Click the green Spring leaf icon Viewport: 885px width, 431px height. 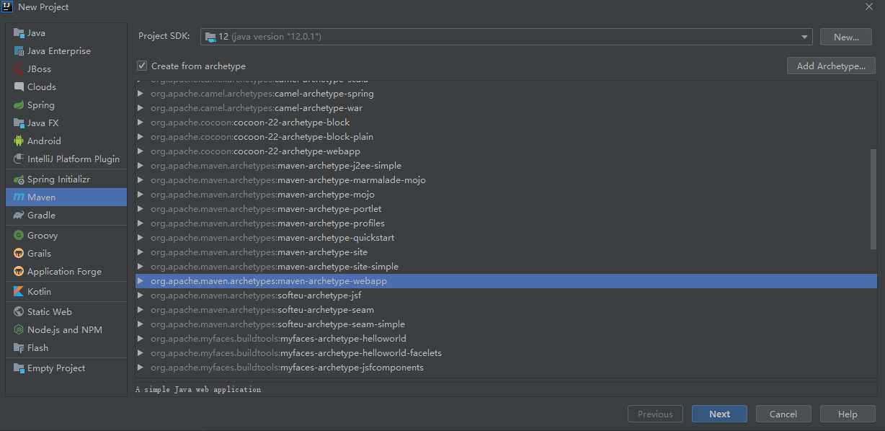coord(19,105)
